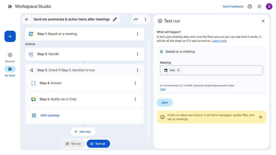Click the calendar icon beside Based on a meeting
Image resolution: width=276 pixels, height=155 pixels.
click(162, 52)
